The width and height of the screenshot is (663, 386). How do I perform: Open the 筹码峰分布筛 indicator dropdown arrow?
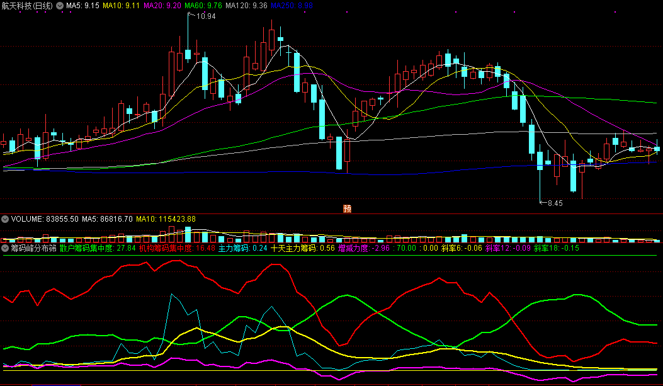click(5, 248)
